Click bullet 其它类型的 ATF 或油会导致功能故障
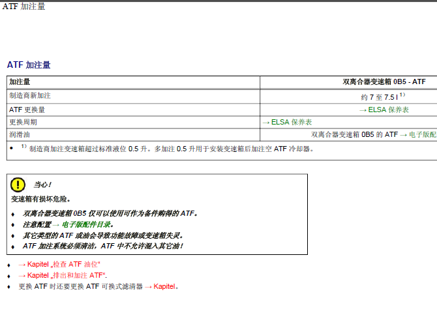 tap(103, 236)
